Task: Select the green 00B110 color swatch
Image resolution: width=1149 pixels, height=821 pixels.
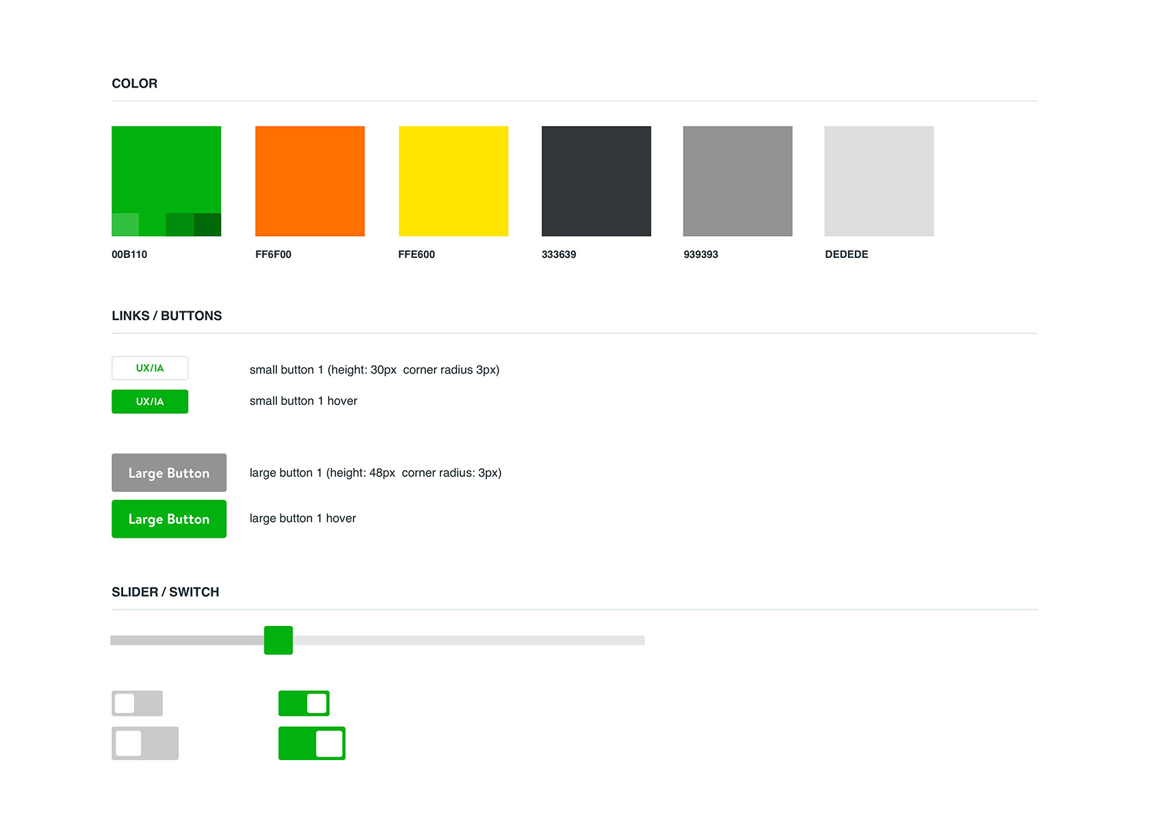Action: click(166, 181)
